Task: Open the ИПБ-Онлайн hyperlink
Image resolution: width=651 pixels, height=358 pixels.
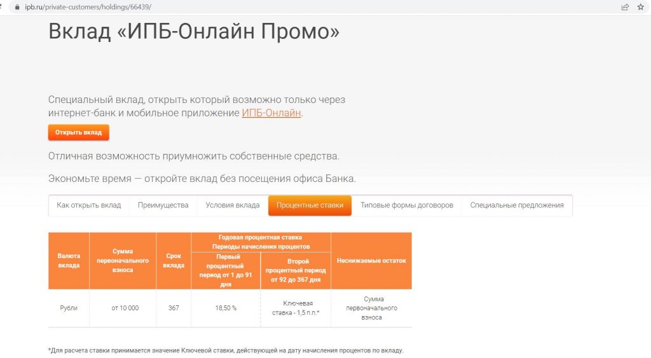Action: coord(271,113)
